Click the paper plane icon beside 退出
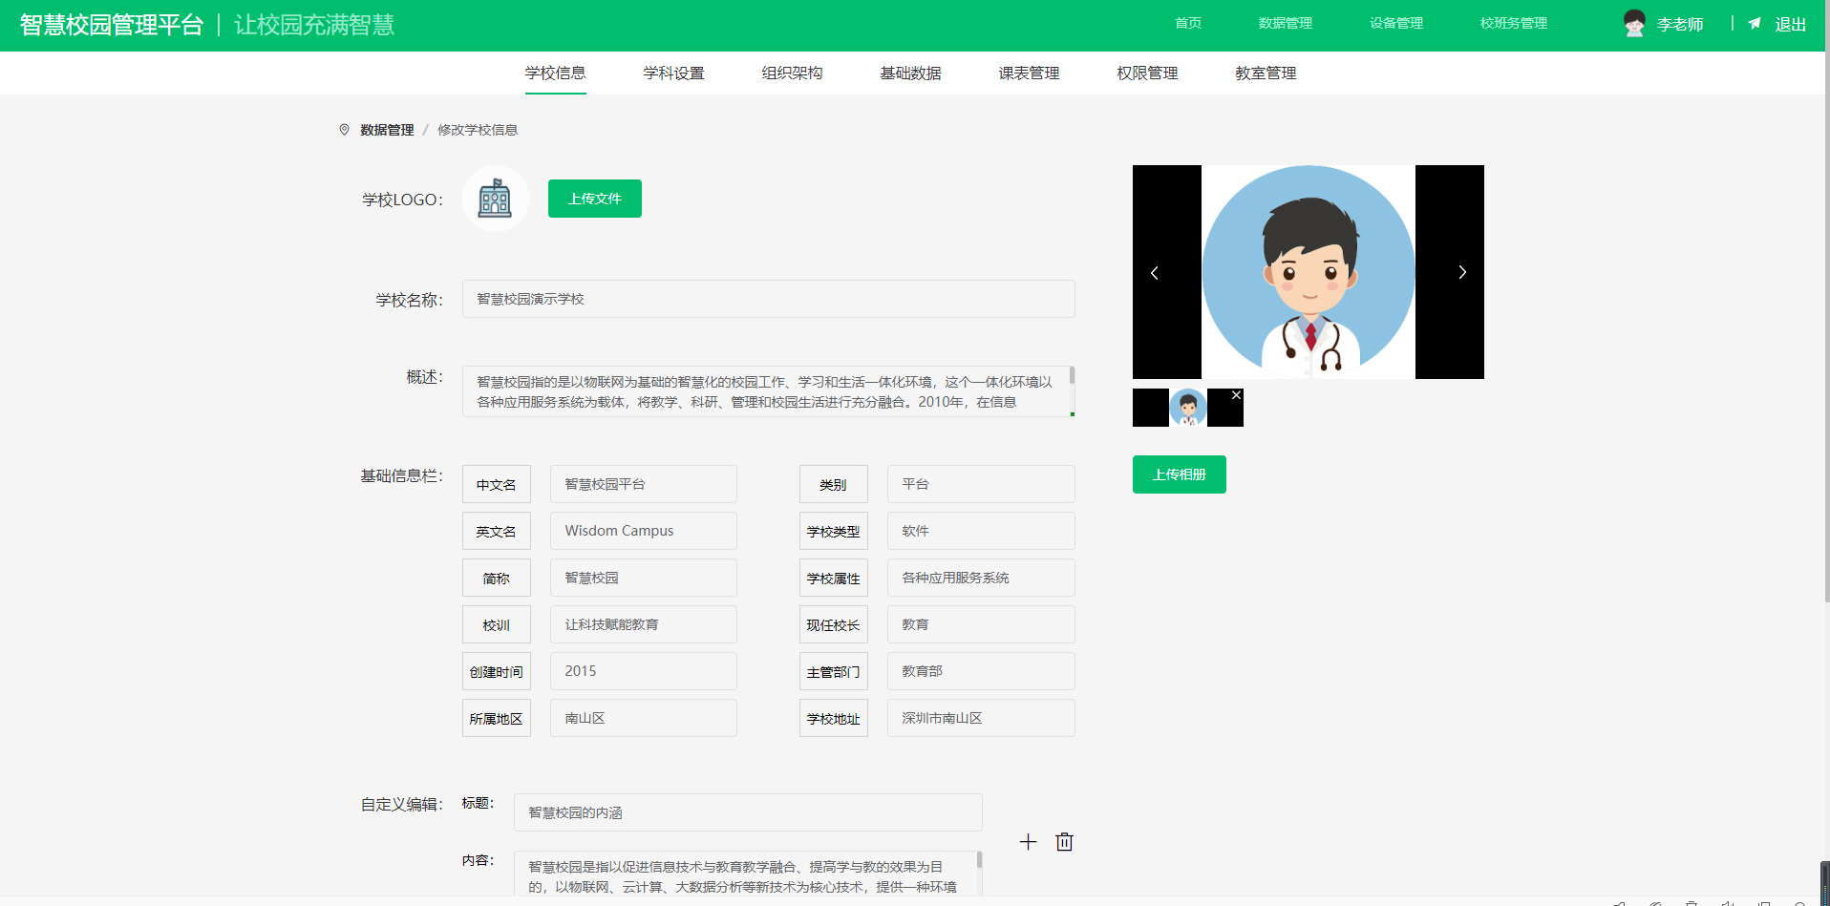 click(x=1754, y=23)
